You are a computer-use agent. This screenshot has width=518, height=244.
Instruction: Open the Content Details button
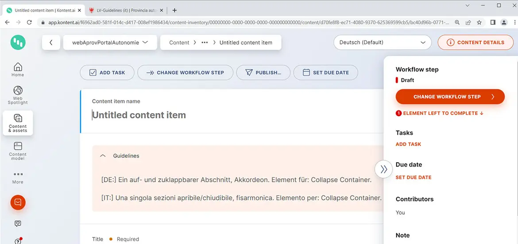476,42
